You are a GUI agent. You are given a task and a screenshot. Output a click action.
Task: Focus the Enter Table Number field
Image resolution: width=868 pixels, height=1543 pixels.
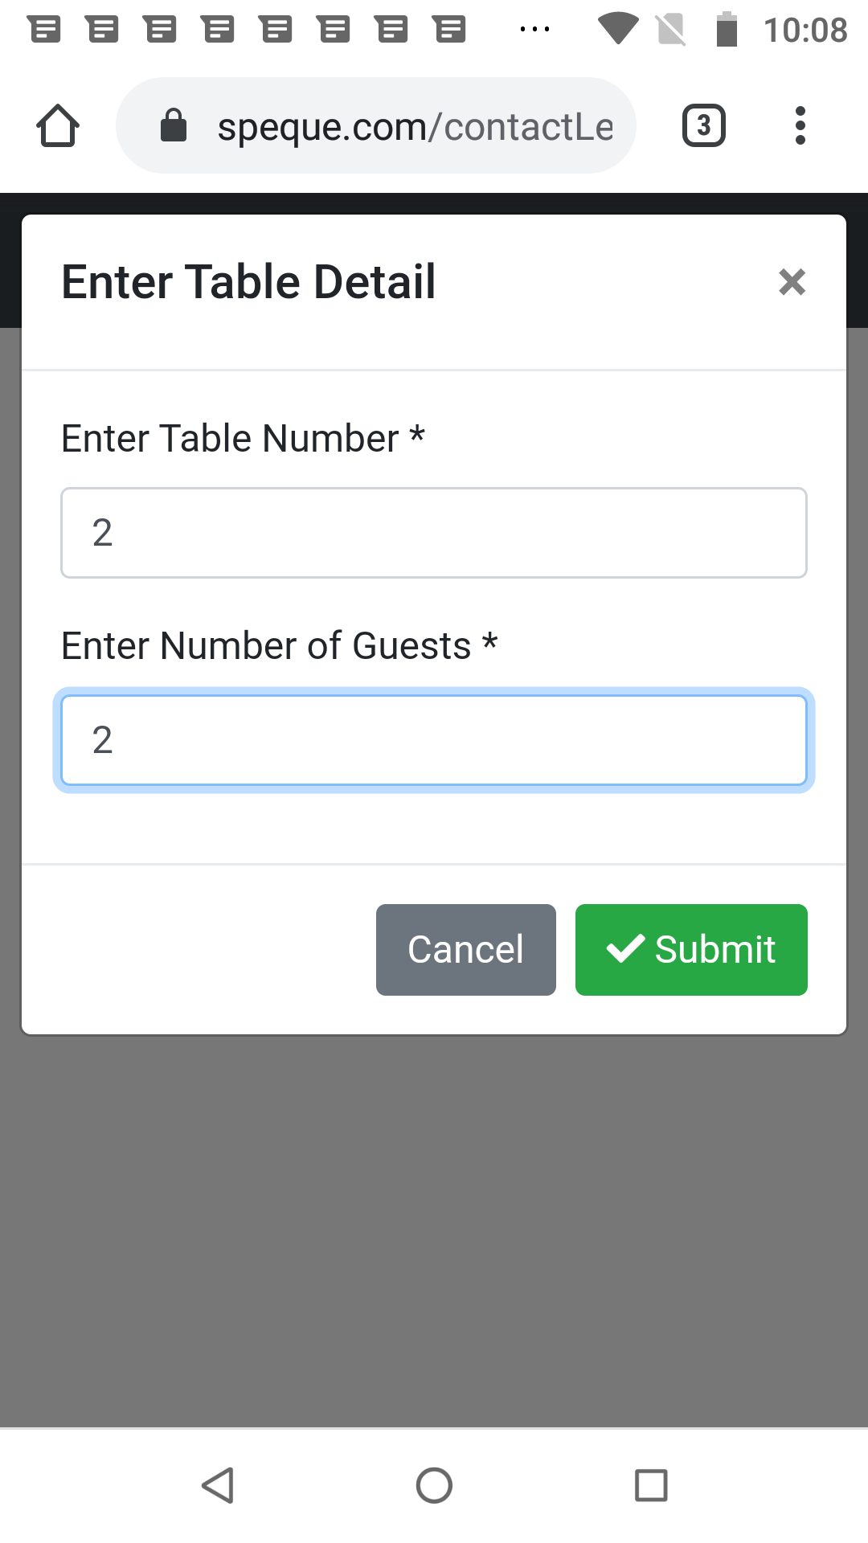click(434, 533)
